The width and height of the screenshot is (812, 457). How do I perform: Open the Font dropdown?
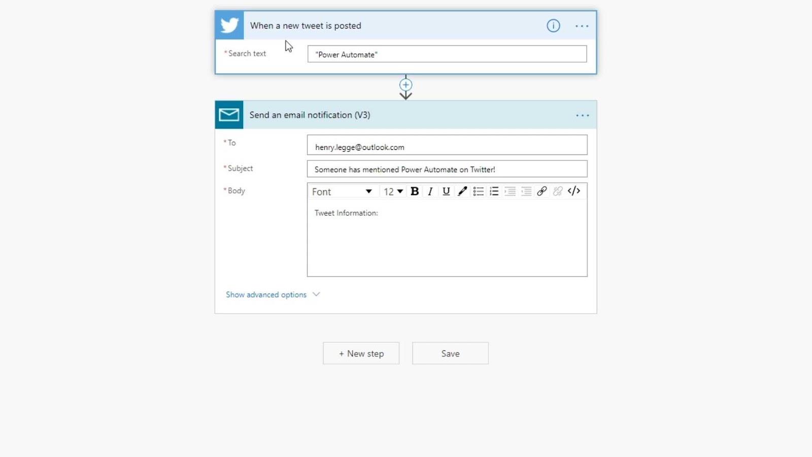coord(342,191)
